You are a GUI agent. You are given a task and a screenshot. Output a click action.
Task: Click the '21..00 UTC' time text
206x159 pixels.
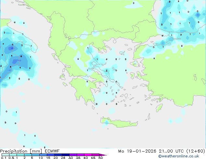[171, 151]
